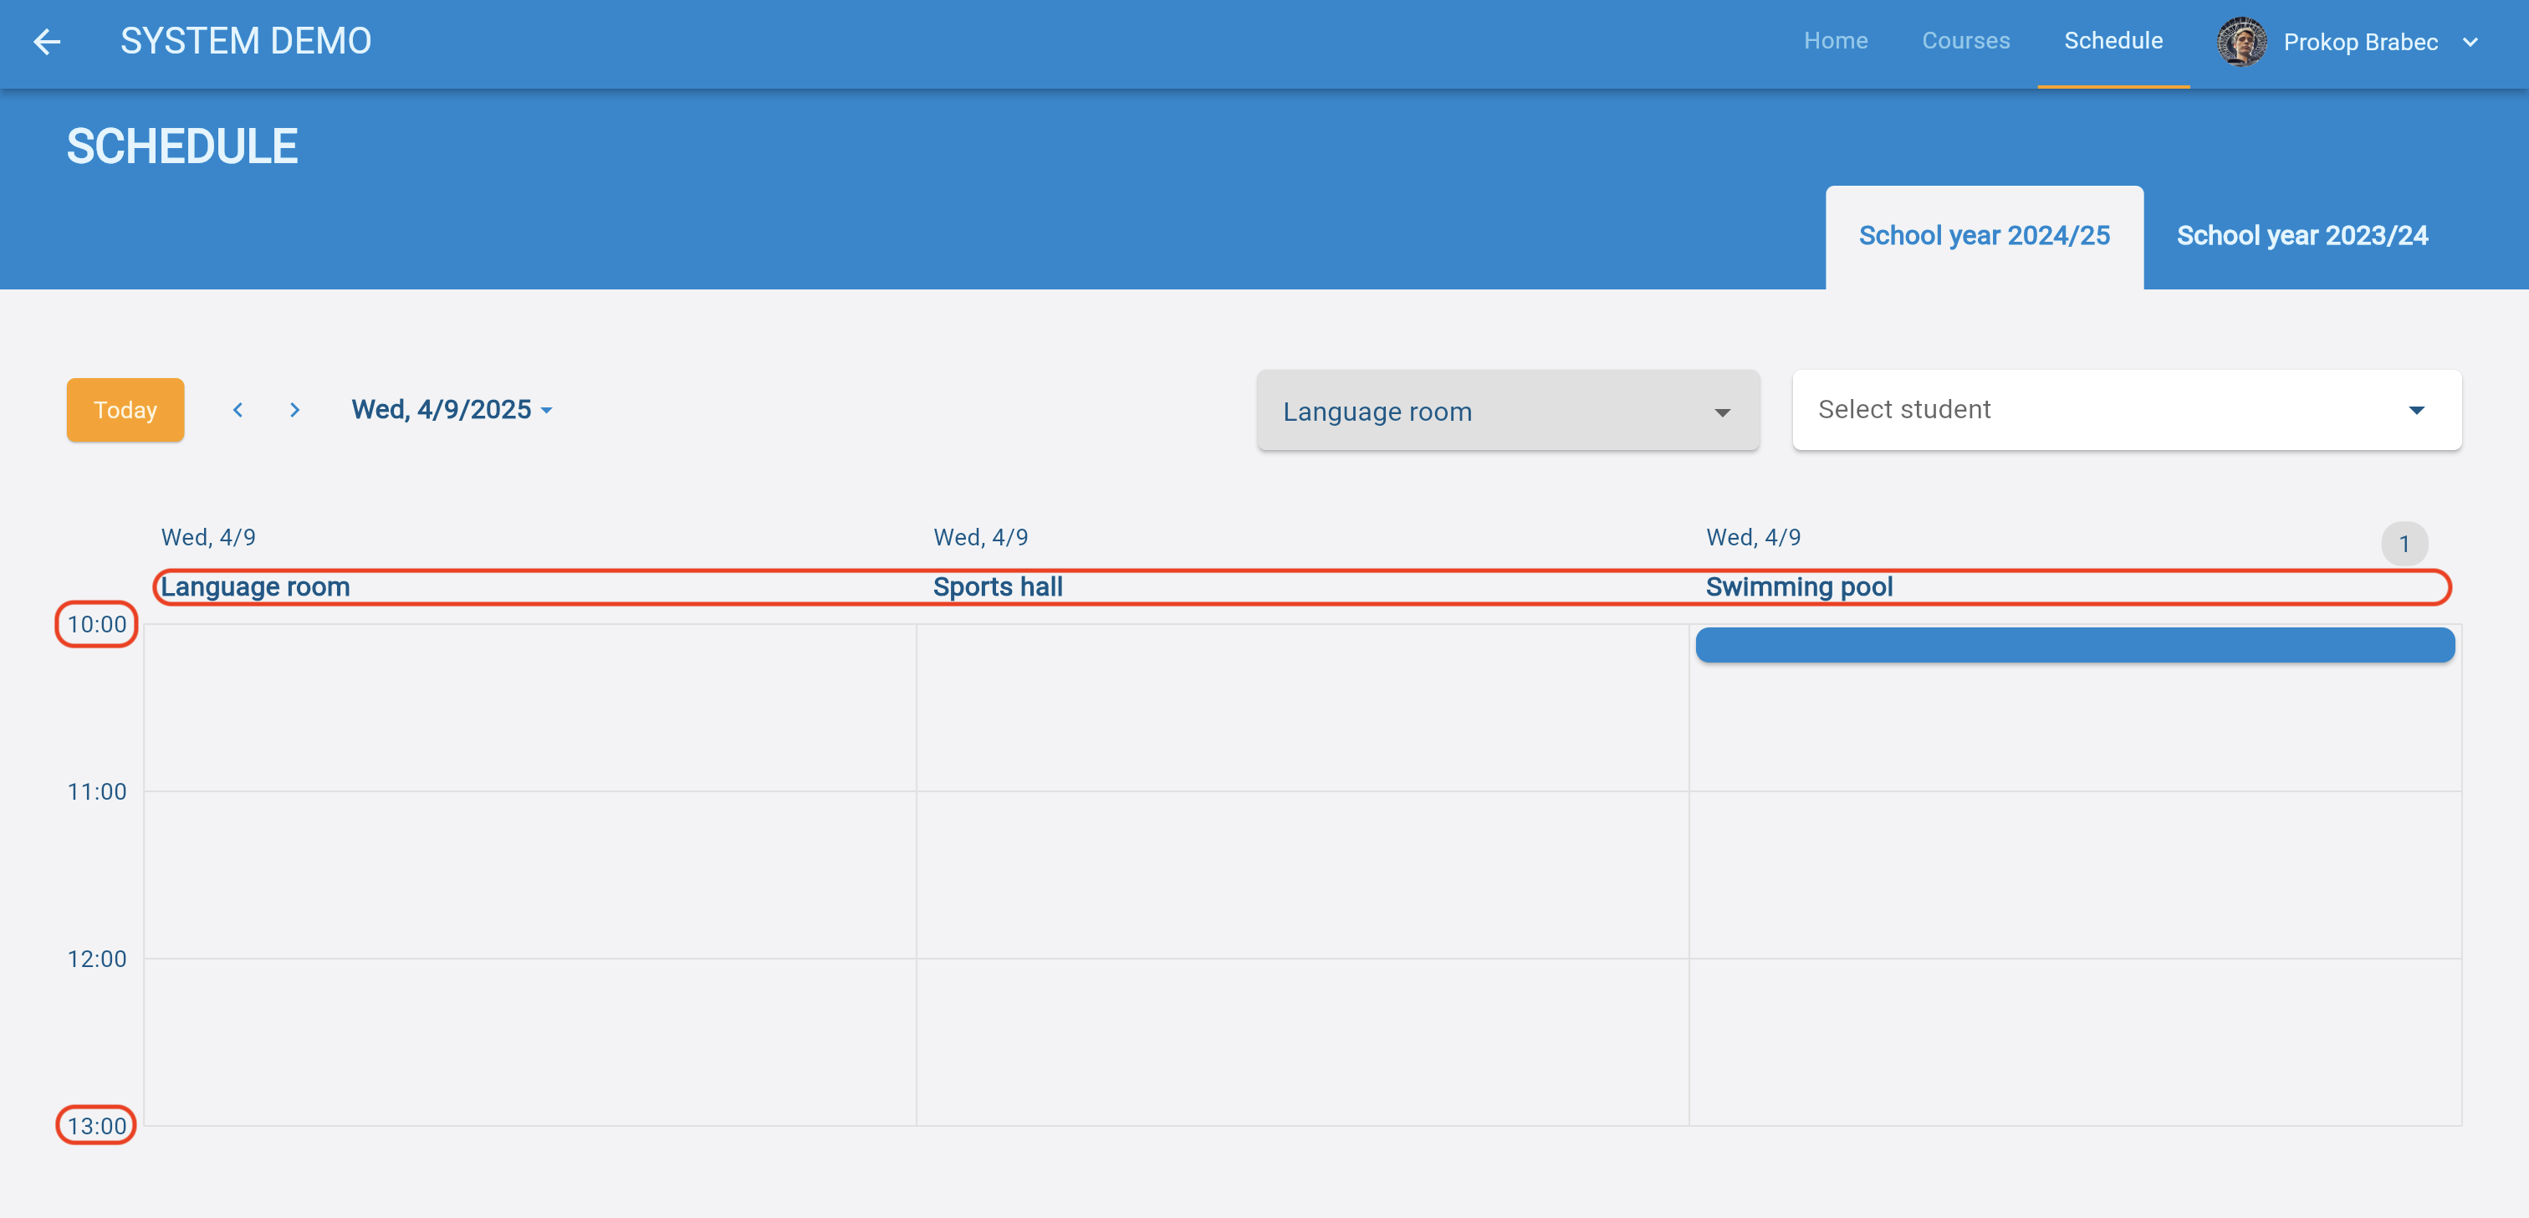Screen dimensions: 2529x1218
Task: Open the Home menu item
Action: coord(1835,41)
